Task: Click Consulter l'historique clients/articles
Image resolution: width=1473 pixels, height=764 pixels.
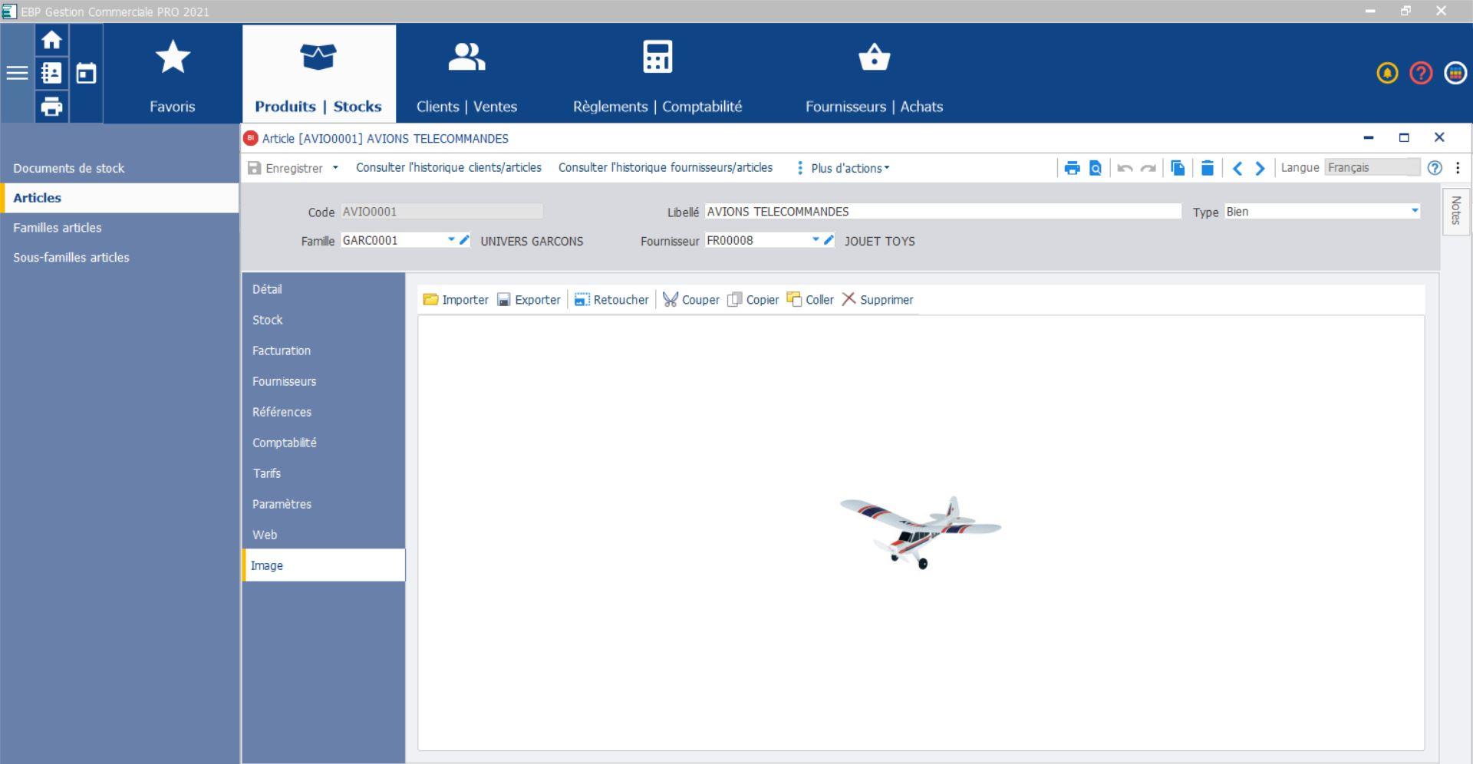Action: (x=448, y=167)
